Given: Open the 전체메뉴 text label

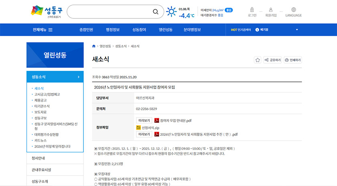Looking at the screenshot, I should pyautogui.click(x=40, y=30).
